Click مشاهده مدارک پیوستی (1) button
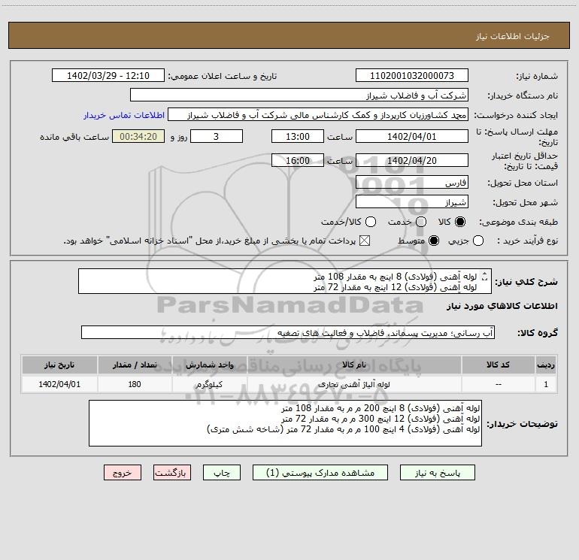579x560 pixels. 320,473
